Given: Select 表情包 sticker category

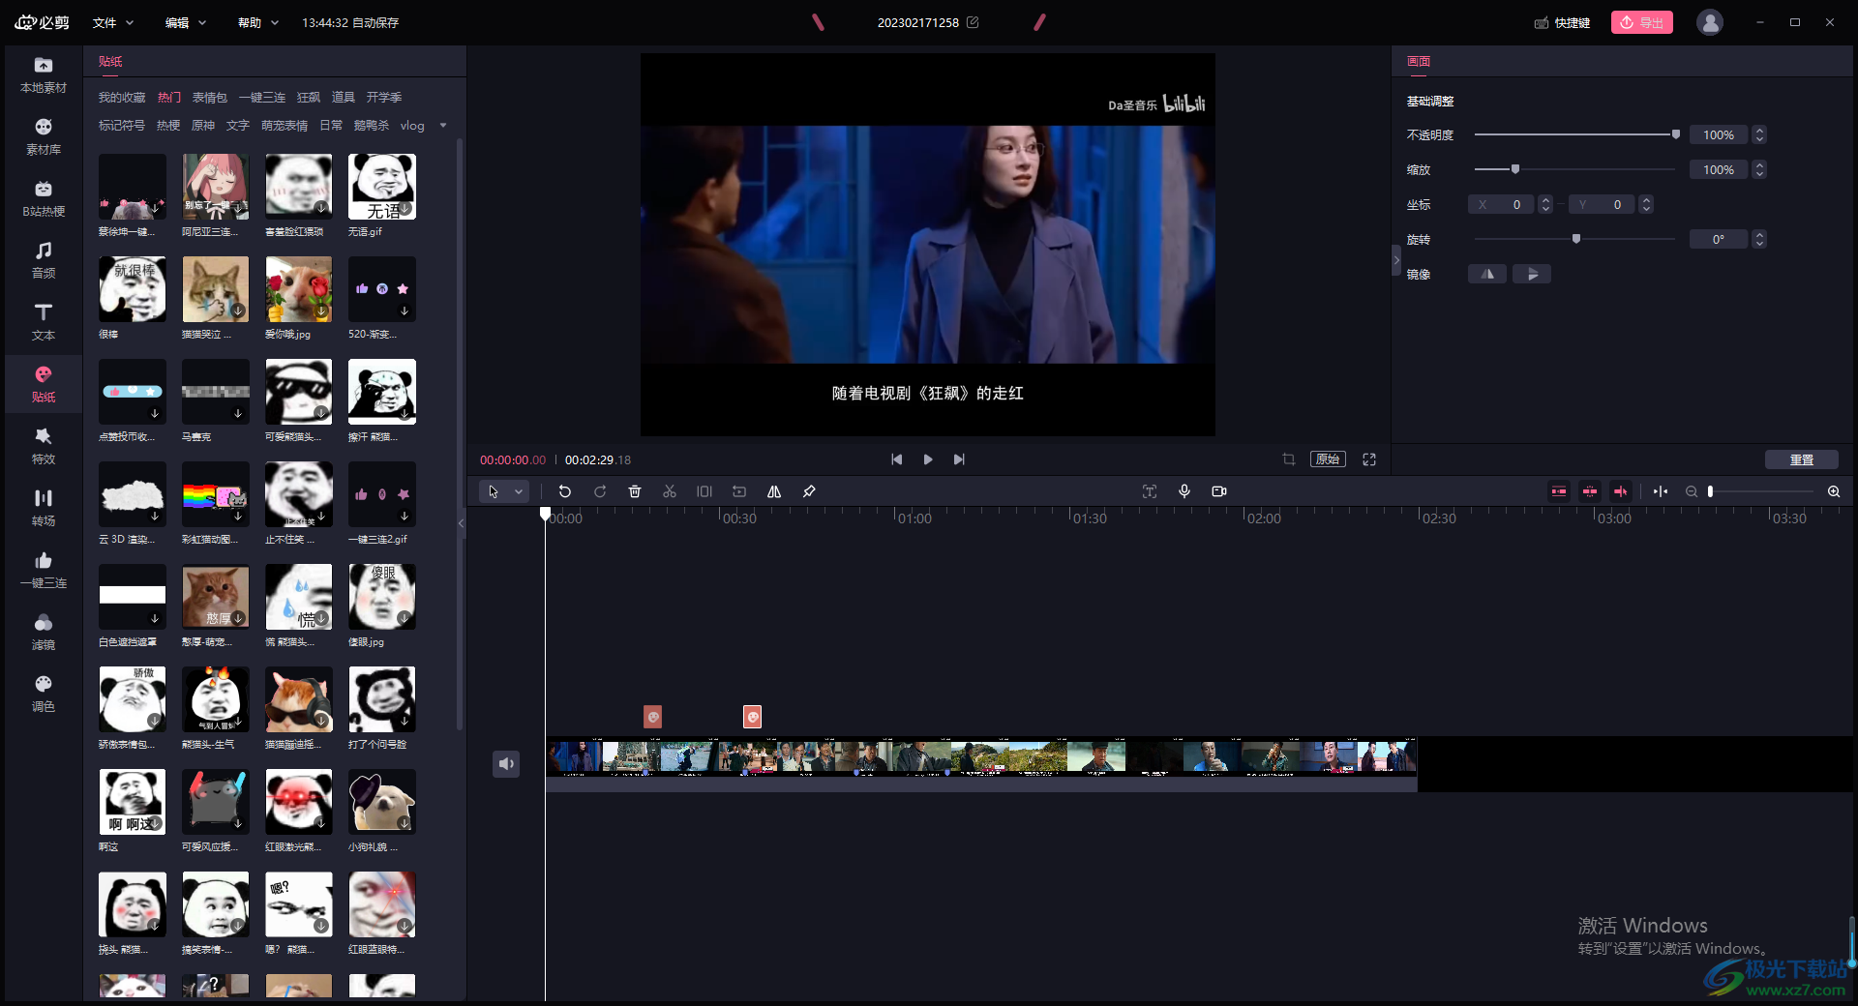Looking at the screenshot, I should click(209, 98).
